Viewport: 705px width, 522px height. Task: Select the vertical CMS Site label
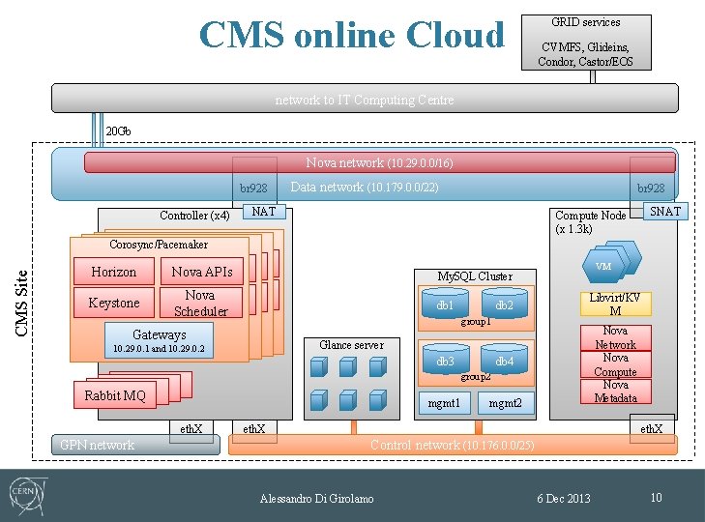click(x=21, y=303)
